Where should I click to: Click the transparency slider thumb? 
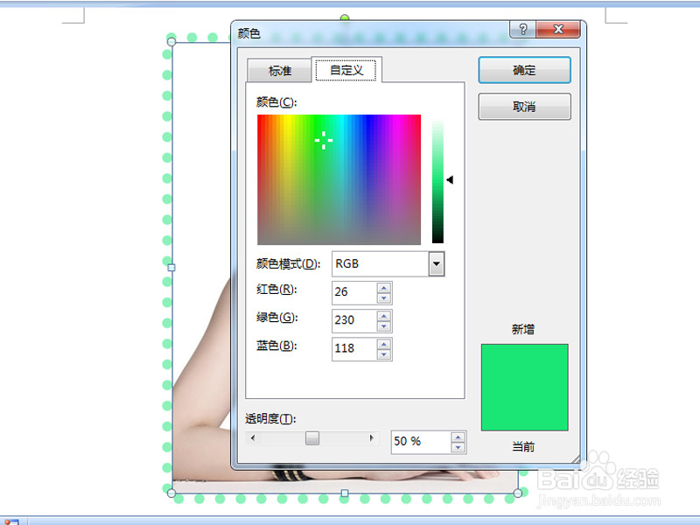[x=312, y=438]
